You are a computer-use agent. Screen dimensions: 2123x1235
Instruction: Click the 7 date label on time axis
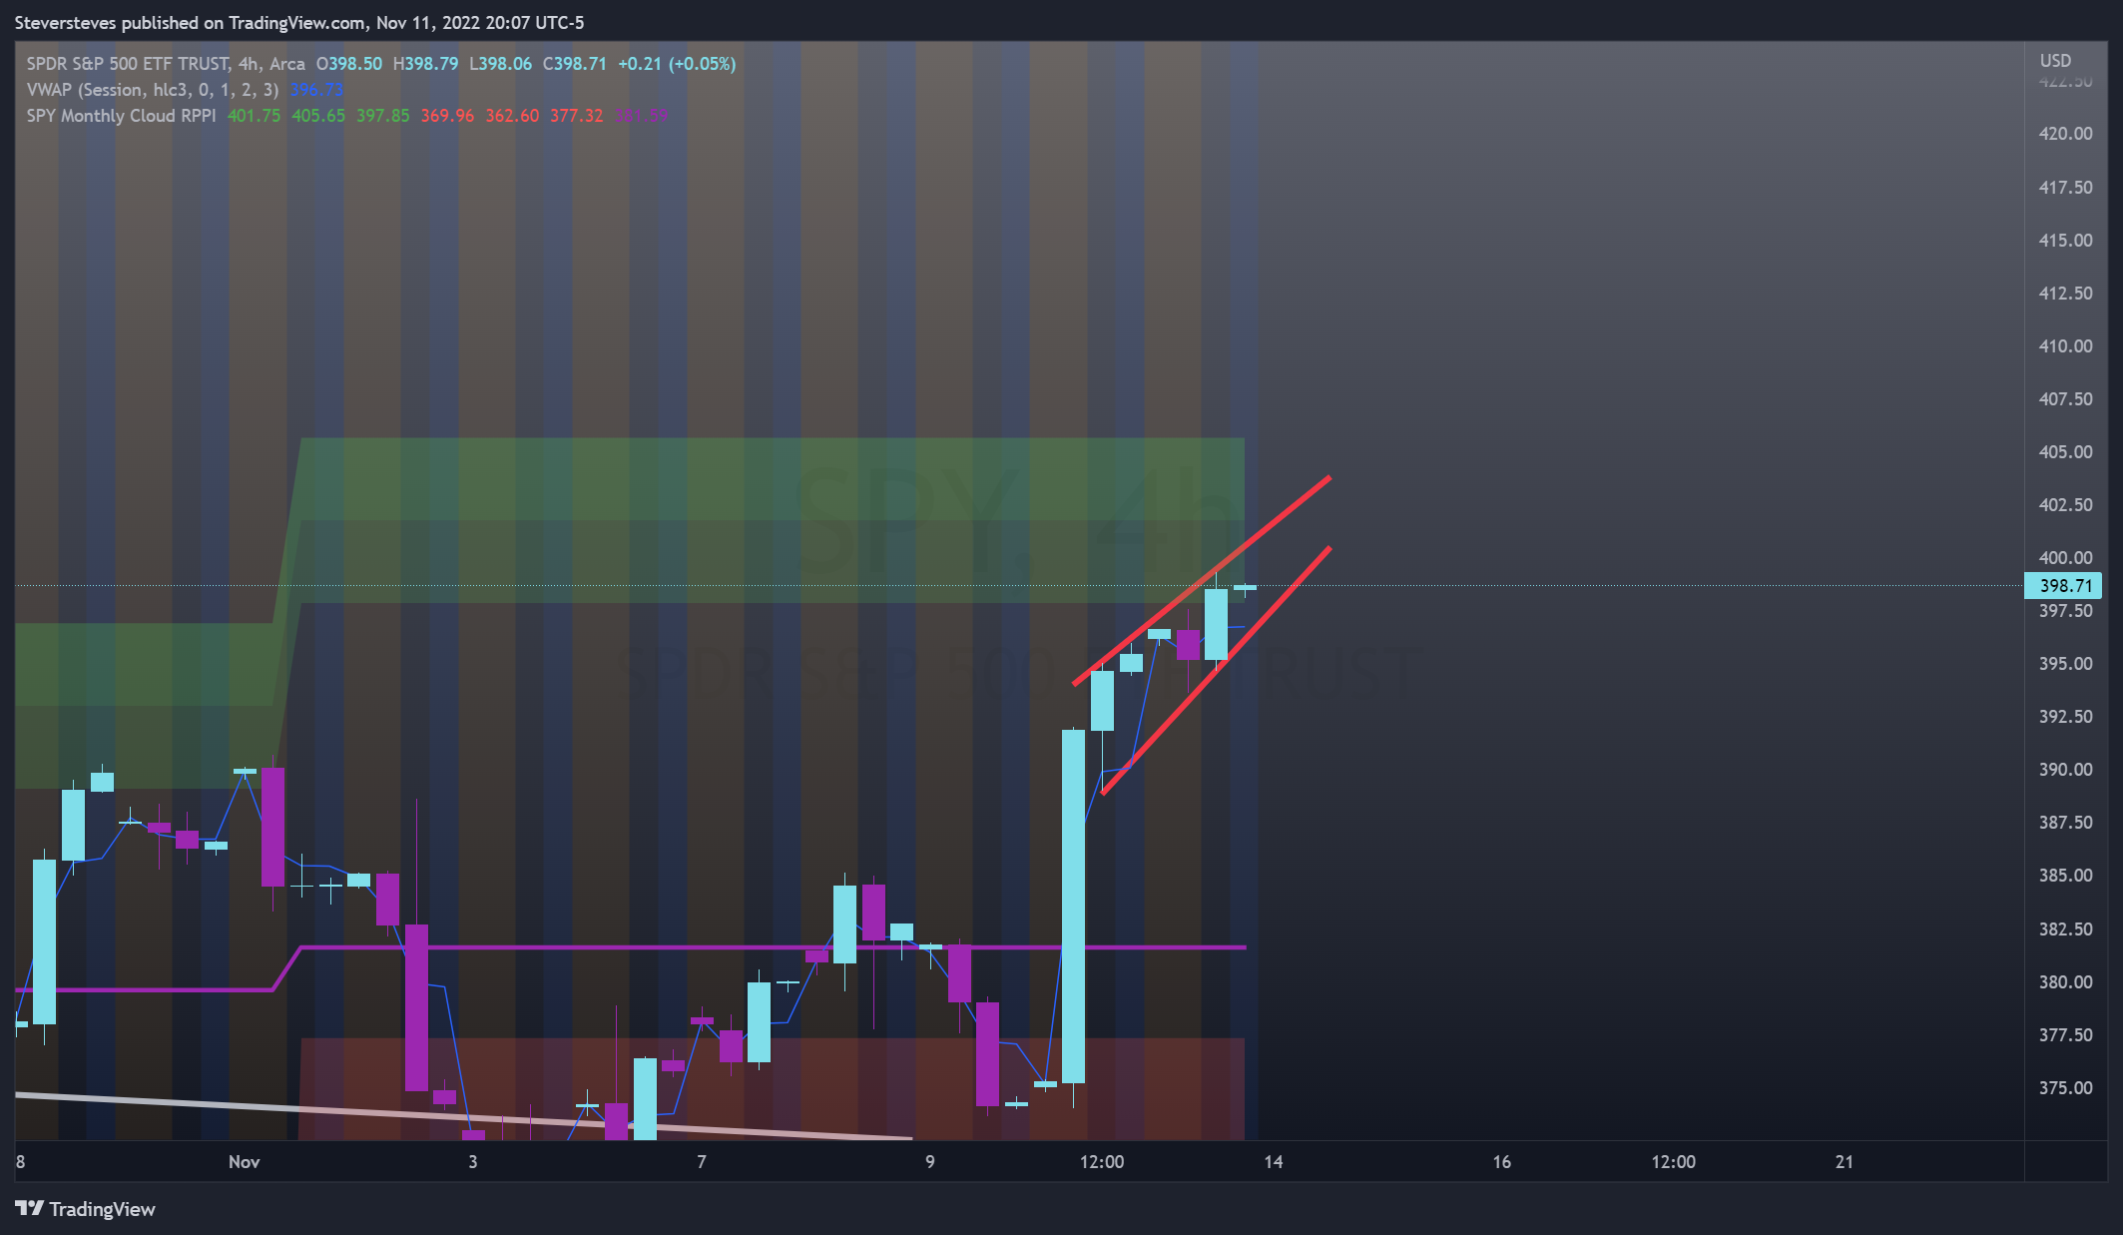click(702, 1162)
